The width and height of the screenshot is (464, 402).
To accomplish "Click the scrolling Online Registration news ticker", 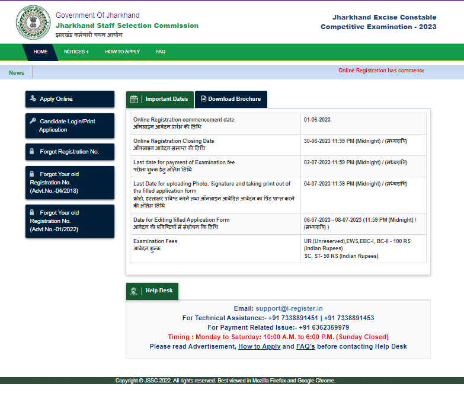I will click(x=380, y=71).
